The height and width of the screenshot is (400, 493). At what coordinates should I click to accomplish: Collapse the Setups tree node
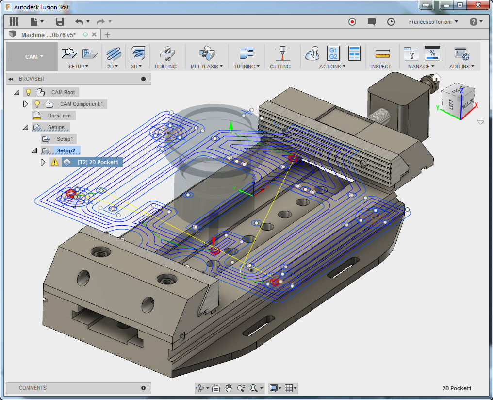coord(26,127)
